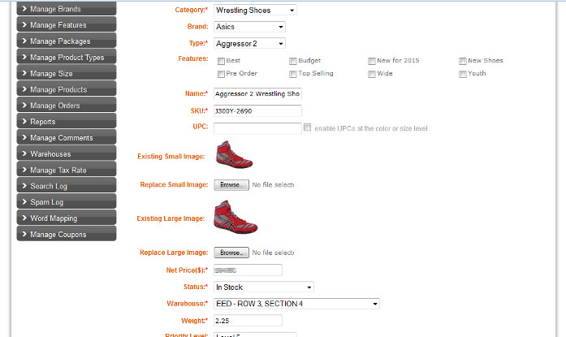Viewport: 566px width, 337px height.
Task: Open Manage Coupons menu item
Action: (66, 235)
